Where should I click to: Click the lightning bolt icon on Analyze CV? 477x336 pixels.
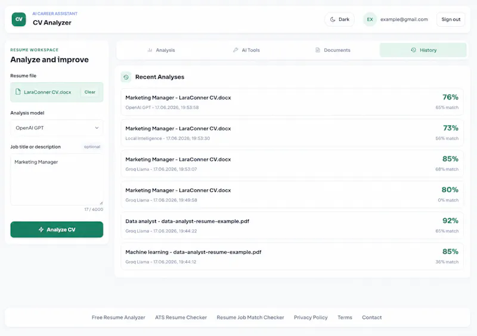click(x=41, y=229)
